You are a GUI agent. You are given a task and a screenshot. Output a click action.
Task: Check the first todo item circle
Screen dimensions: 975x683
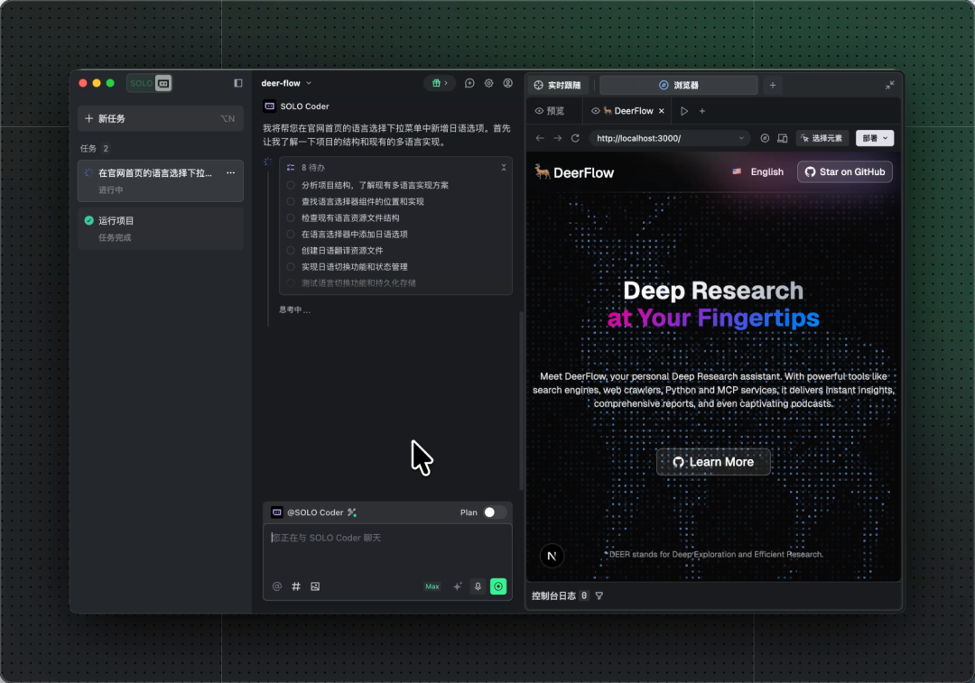291,186
